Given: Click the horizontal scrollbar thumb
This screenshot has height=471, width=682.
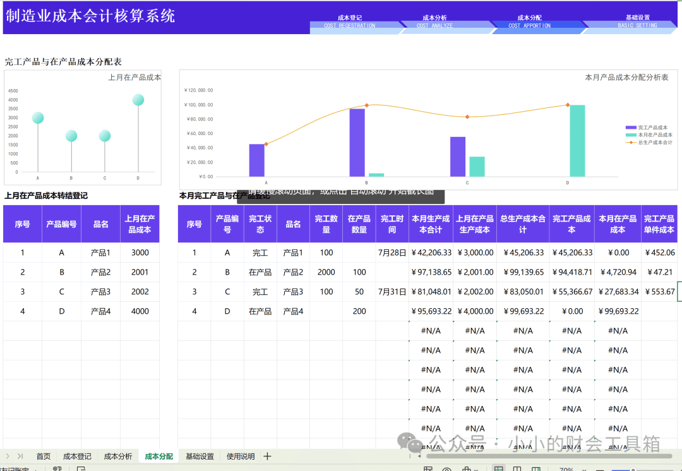Looking at the screenshot, I should pyautogui.click(x=549, y=456).
